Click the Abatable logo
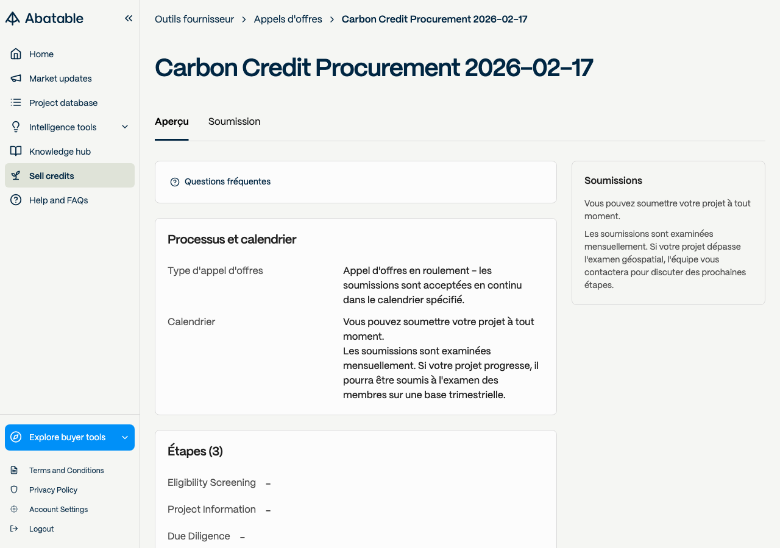This screenshot has width=780, height=548. click(44, 18)
